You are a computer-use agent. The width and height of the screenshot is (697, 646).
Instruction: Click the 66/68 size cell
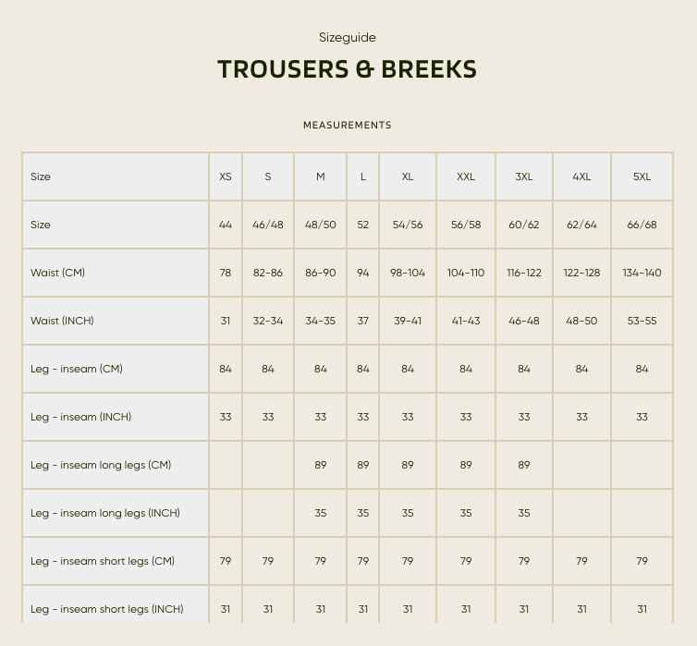tap(642, 225)
